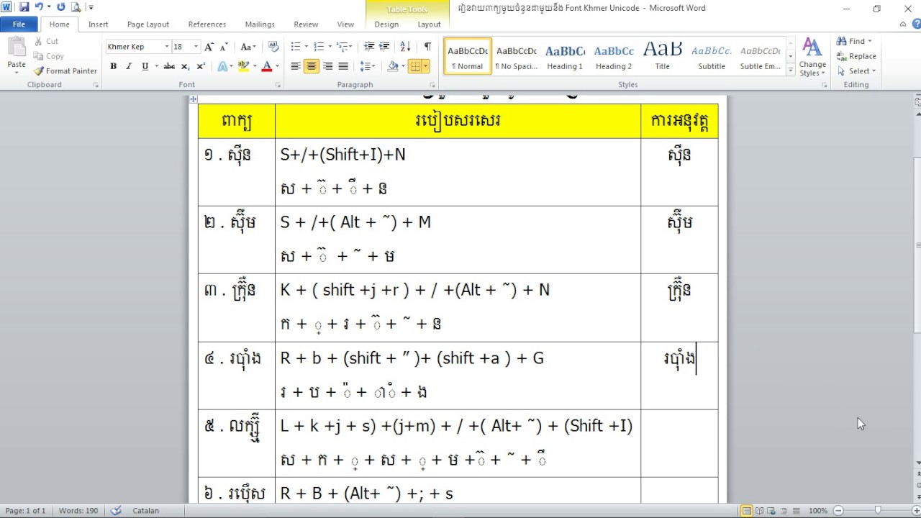Click the Grow Font icon
The height and width of the screenshot is (518, 921).
pyautogui.click(x=209, y=47)
